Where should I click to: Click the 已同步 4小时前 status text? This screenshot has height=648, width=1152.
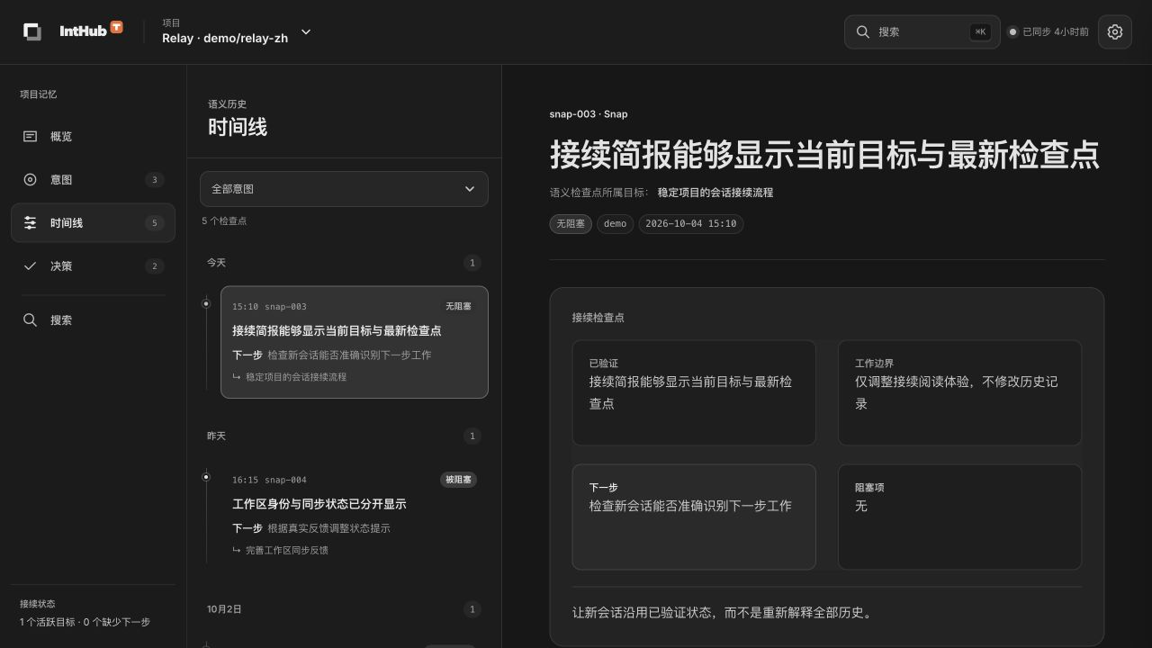point(1056,31)
